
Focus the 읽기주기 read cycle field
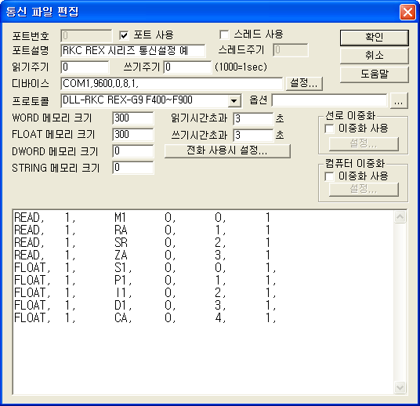click(x=85, y=67)
